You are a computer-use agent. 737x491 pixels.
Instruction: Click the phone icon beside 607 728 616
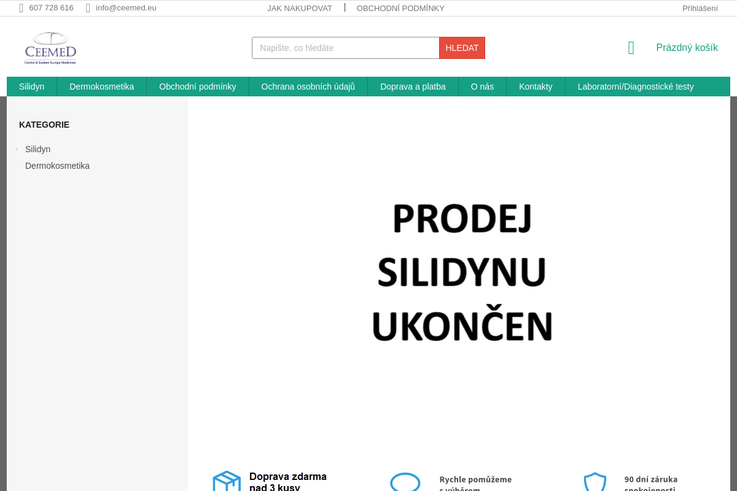pyautogui.click(x=21, y=8)
